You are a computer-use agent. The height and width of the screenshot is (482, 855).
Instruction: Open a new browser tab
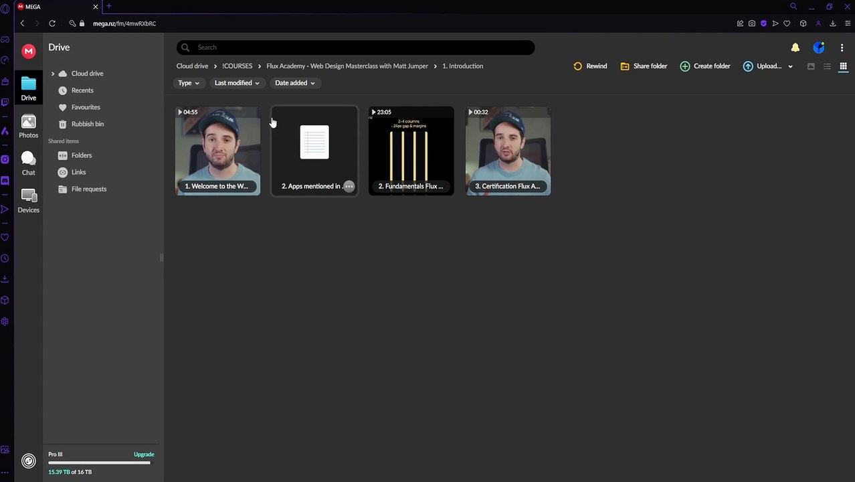[x=109, y=6]
